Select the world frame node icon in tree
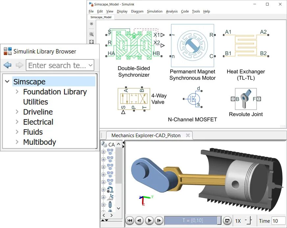The width and height of the screenshot is (287, 228). point(110,197)
